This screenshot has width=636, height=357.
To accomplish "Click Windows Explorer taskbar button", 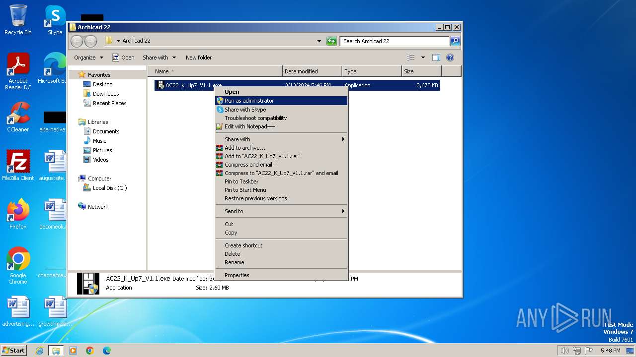I will tap(56, 351).
